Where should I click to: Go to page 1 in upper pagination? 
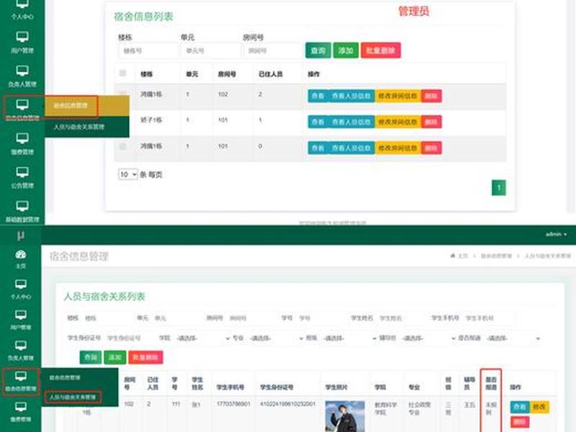click(x=499, y=188)
